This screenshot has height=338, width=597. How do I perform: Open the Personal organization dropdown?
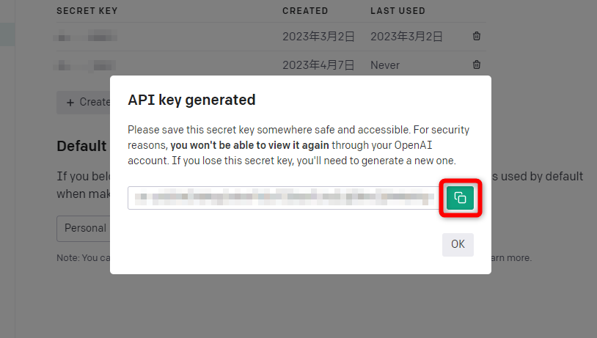point(84,228)
